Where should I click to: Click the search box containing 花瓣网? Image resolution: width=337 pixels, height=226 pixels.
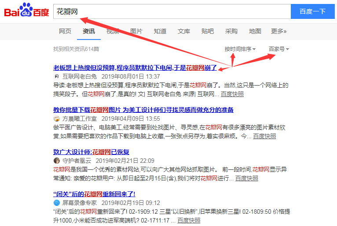172,11
